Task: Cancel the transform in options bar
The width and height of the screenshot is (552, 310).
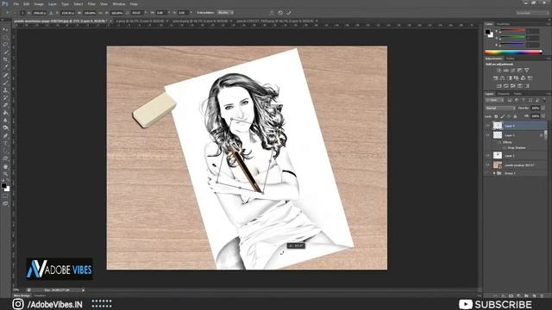Action: point(280,13)
